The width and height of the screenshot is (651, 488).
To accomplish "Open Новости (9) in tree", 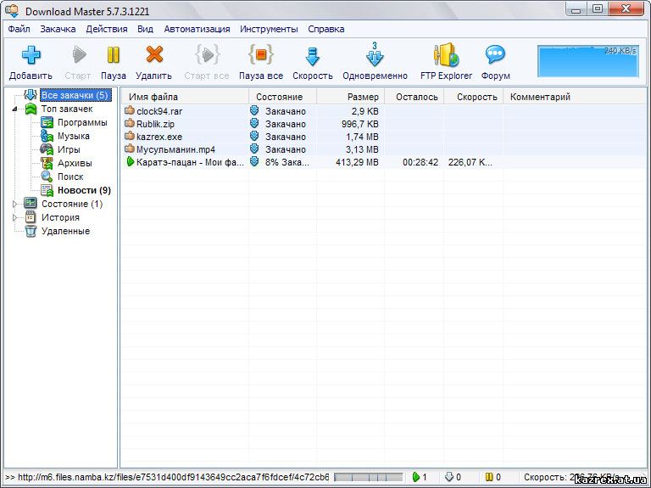I will tap(84, 190).
